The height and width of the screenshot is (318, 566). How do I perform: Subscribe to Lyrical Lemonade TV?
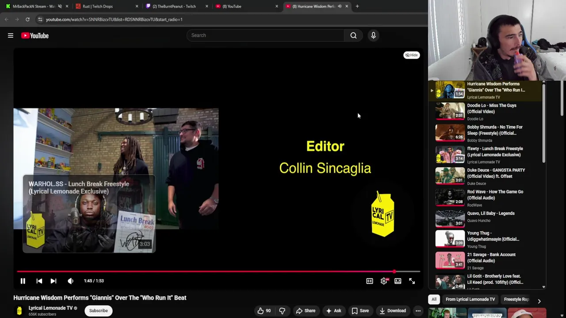click(x=98, y=310)
